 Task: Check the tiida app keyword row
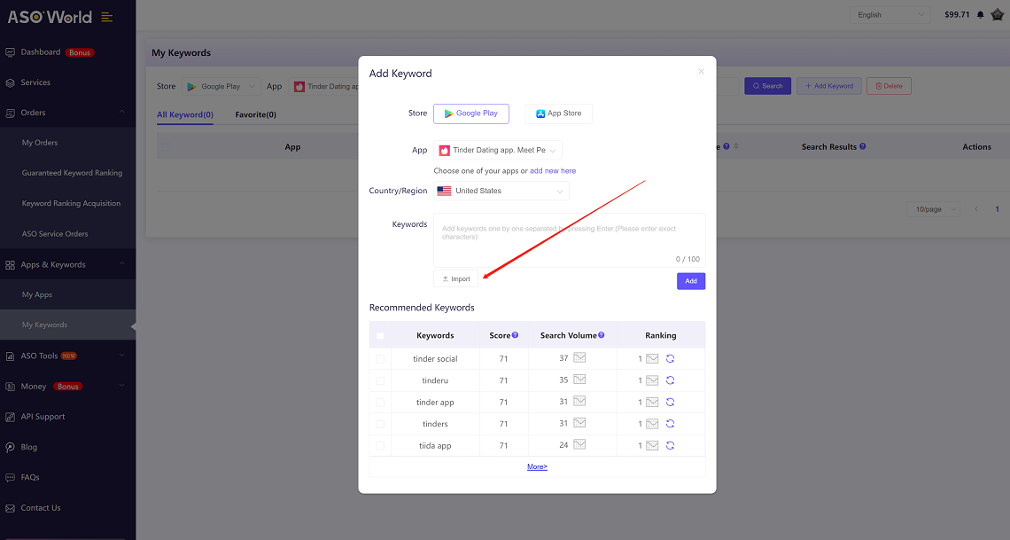(380, 446)
